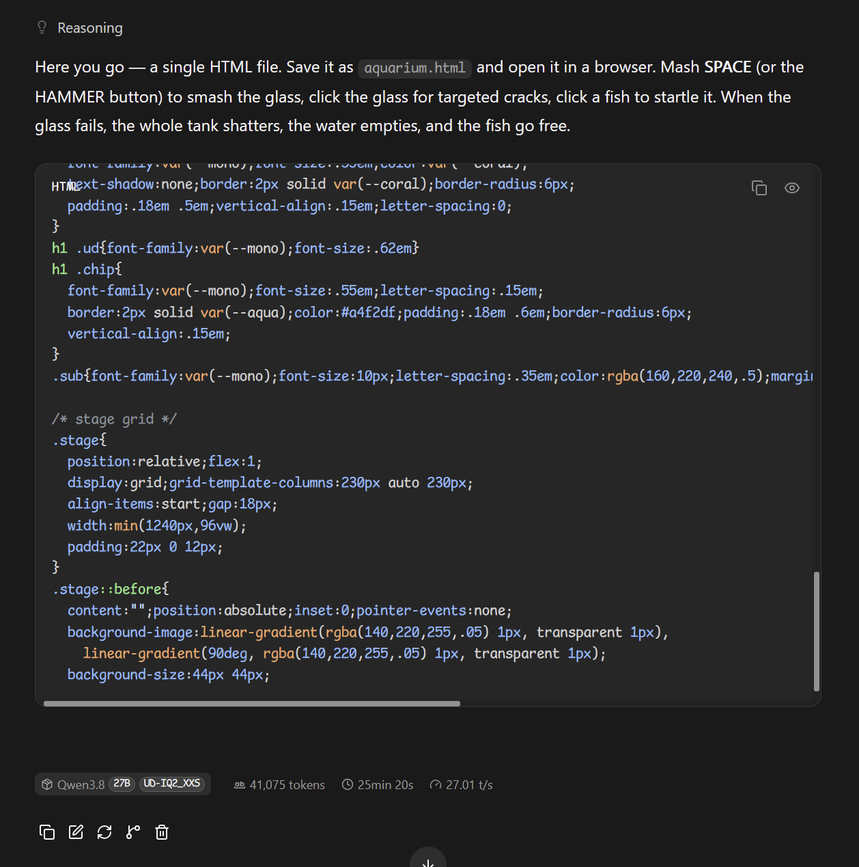The width and height of the screenshot is (859, 867).
Task: Click the 41,075 tokens statistic
Action: [x=279, y=785]
